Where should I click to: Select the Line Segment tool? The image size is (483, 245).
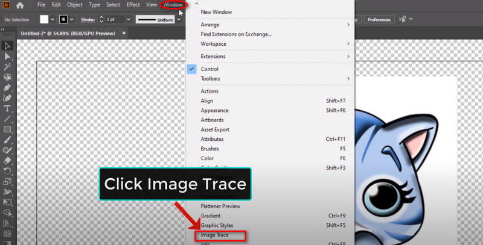pyautogui.click(x=7, y=119)
